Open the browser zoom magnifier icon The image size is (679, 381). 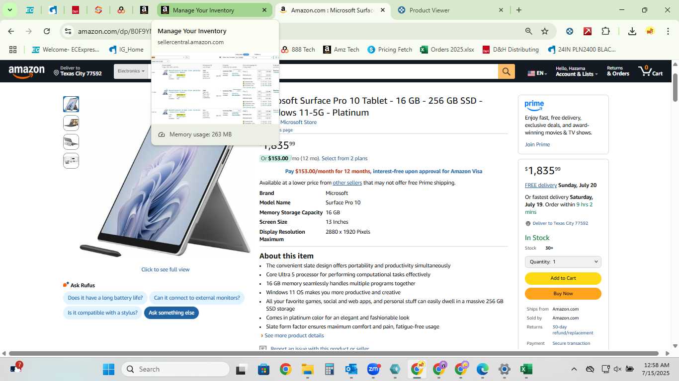528,31
